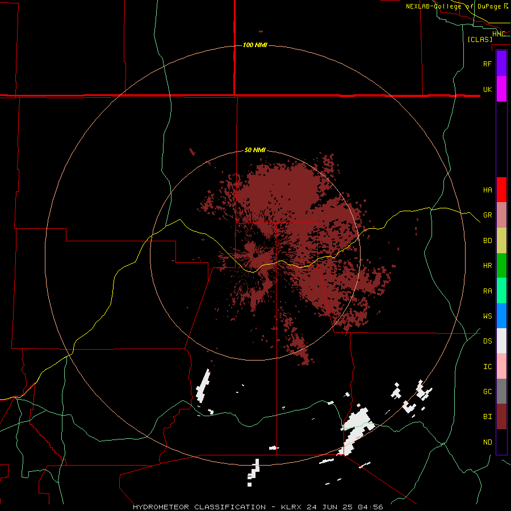Click the "RA" legend label

(x=487, y=291)
